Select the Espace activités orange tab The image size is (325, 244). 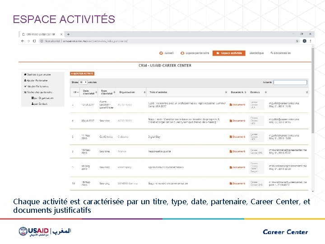[229, 53]
